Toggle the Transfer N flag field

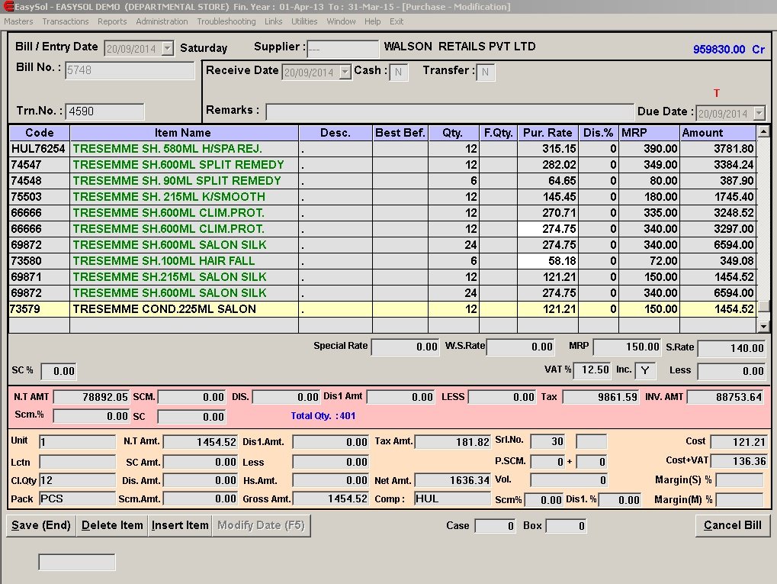pyautogui.click(x=486, y=72)
